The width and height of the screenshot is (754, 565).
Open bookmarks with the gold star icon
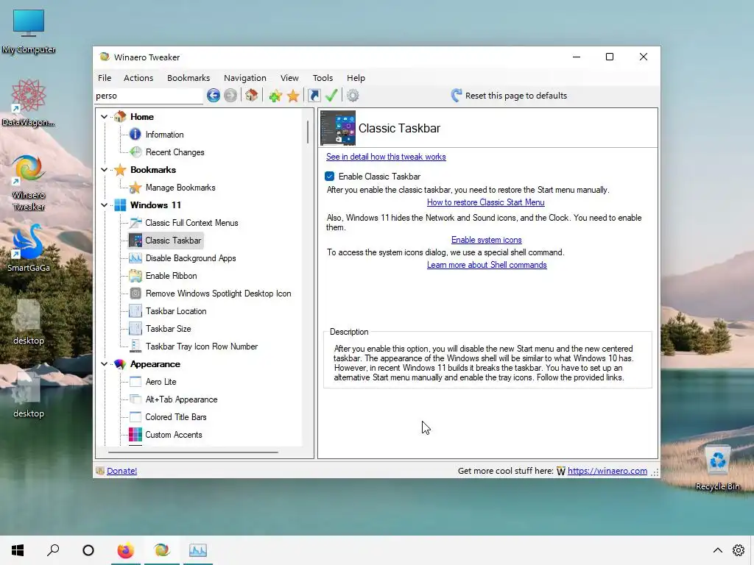(293, 96)
